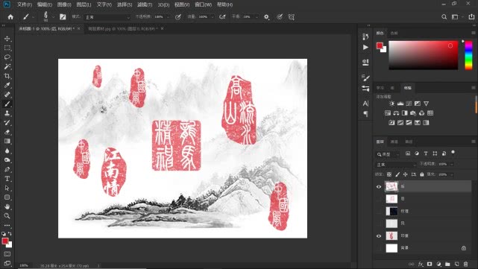
Task: Add a Brightness/Contrast adjustment
Action: click(x=391, y=104)
